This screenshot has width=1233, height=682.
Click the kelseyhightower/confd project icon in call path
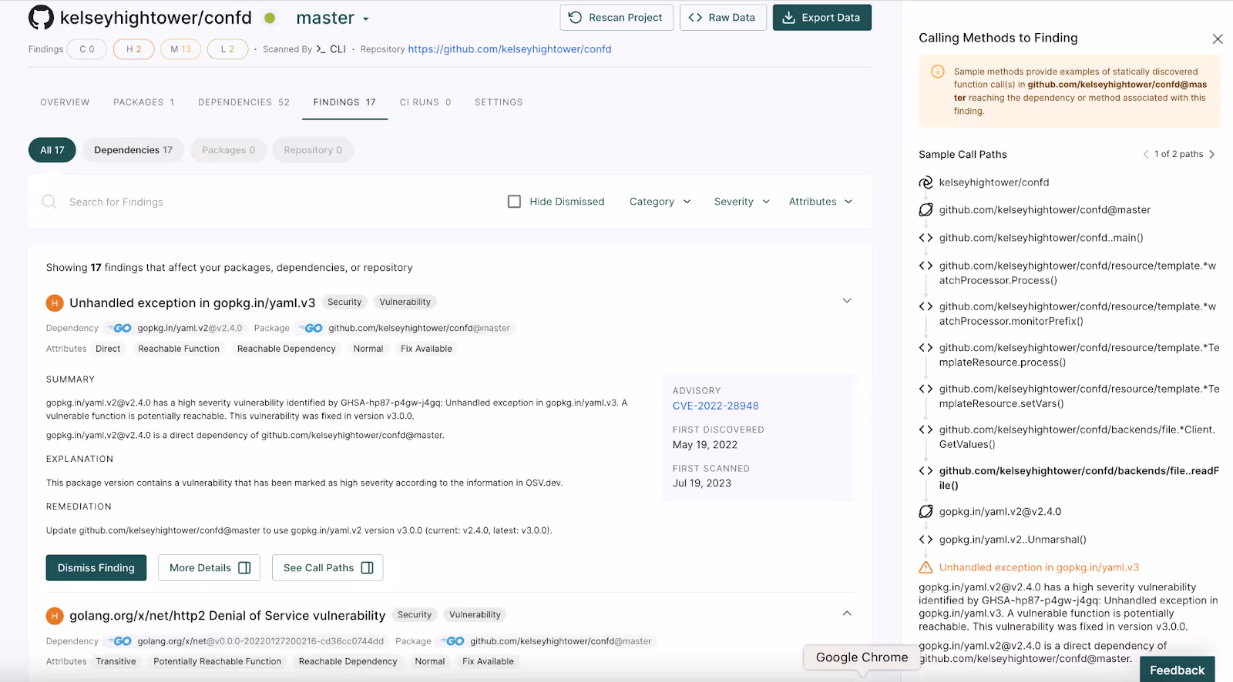[x=926, y=182]
